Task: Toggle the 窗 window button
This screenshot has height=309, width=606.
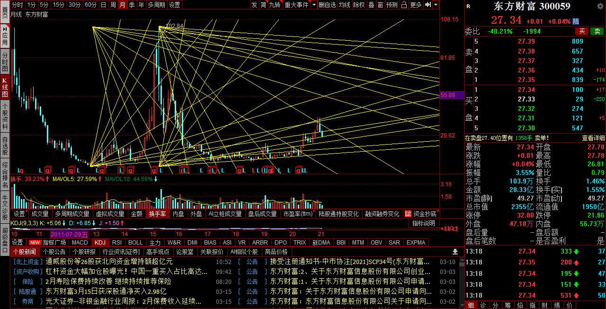Action: (x=380, y=5)
